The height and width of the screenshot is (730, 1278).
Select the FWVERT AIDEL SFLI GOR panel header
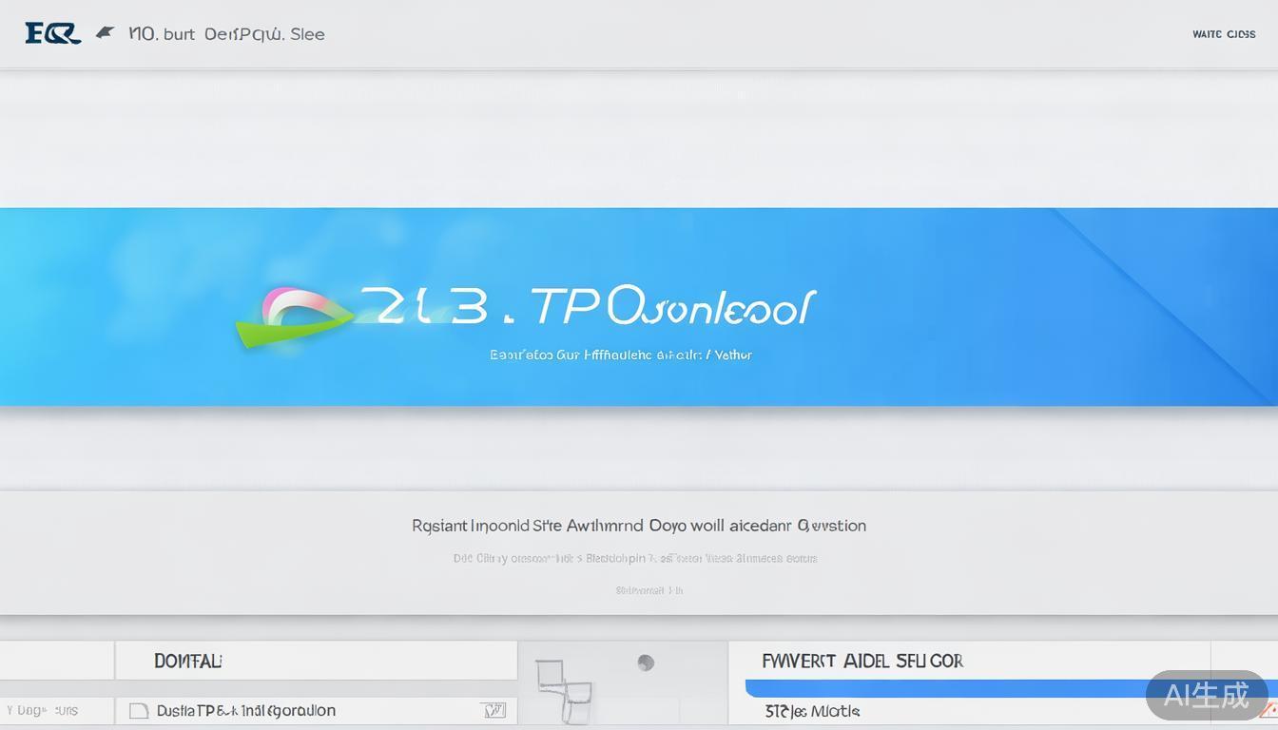click(x=862, y=661)
